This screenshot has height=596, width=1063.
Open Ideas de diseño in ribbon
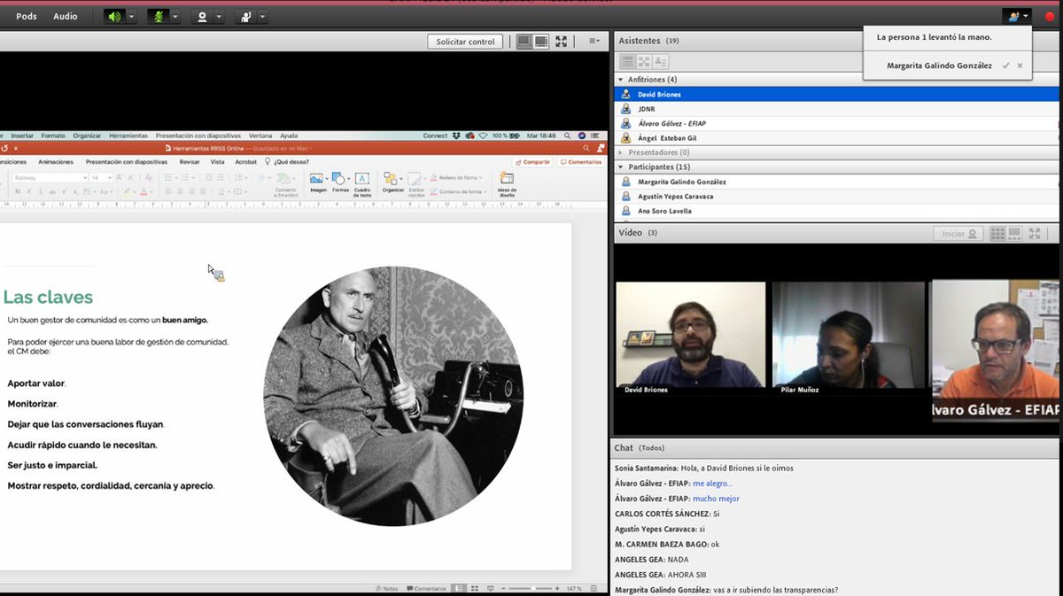pos(507,184)
